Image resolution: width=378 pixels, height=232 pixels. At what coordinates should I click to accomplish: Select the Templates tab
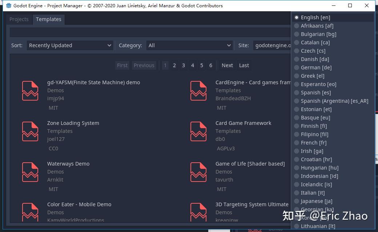48,19
